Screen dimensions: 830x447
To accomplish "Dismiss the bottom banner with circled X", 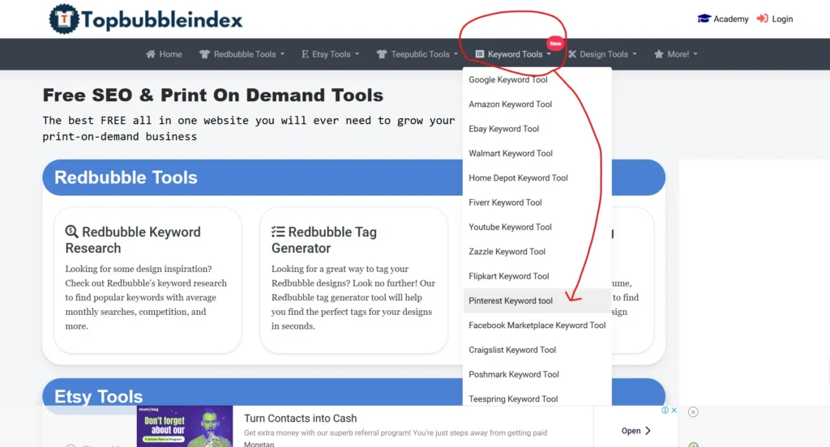I will pos(693,411).
